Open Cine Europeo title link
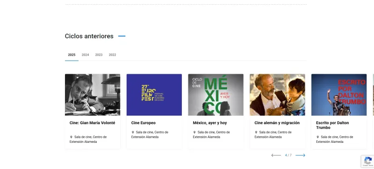 144,123
